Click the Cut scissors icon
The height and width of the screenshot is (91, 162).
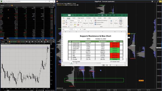coord(66,20)
